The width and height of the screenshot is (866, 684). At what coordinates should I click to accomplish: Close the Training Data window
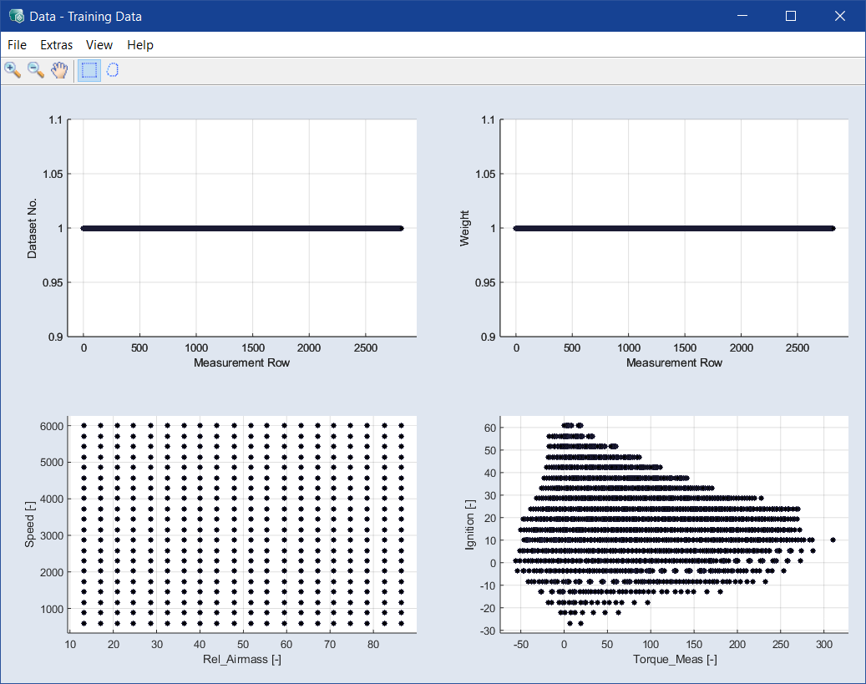[x=840, y=16]
